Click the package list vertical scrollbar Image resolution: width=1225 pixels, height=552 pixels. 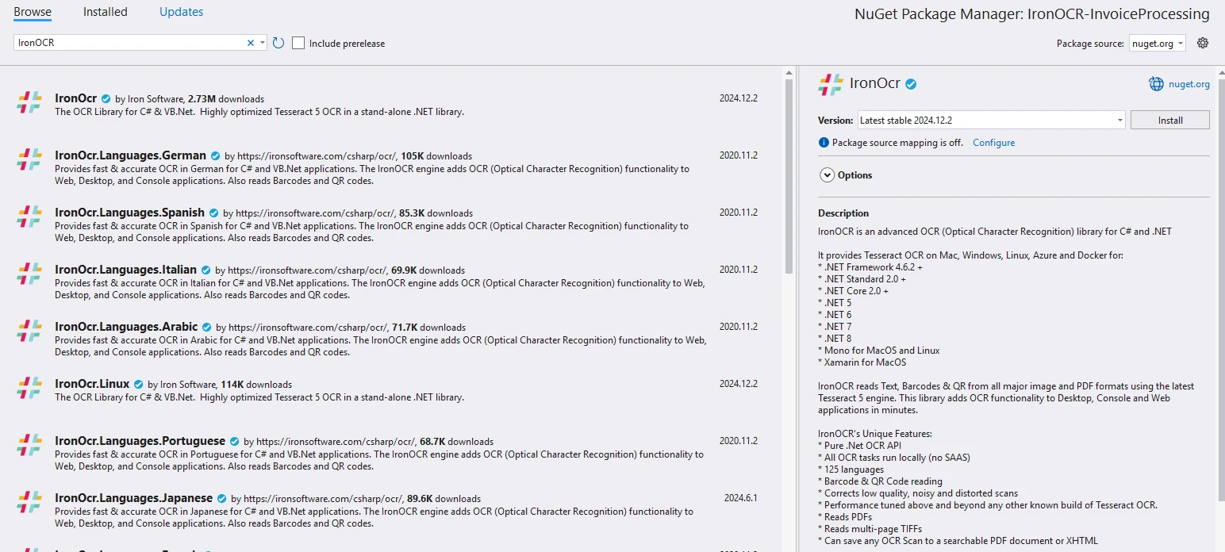(x=788, y=174)
